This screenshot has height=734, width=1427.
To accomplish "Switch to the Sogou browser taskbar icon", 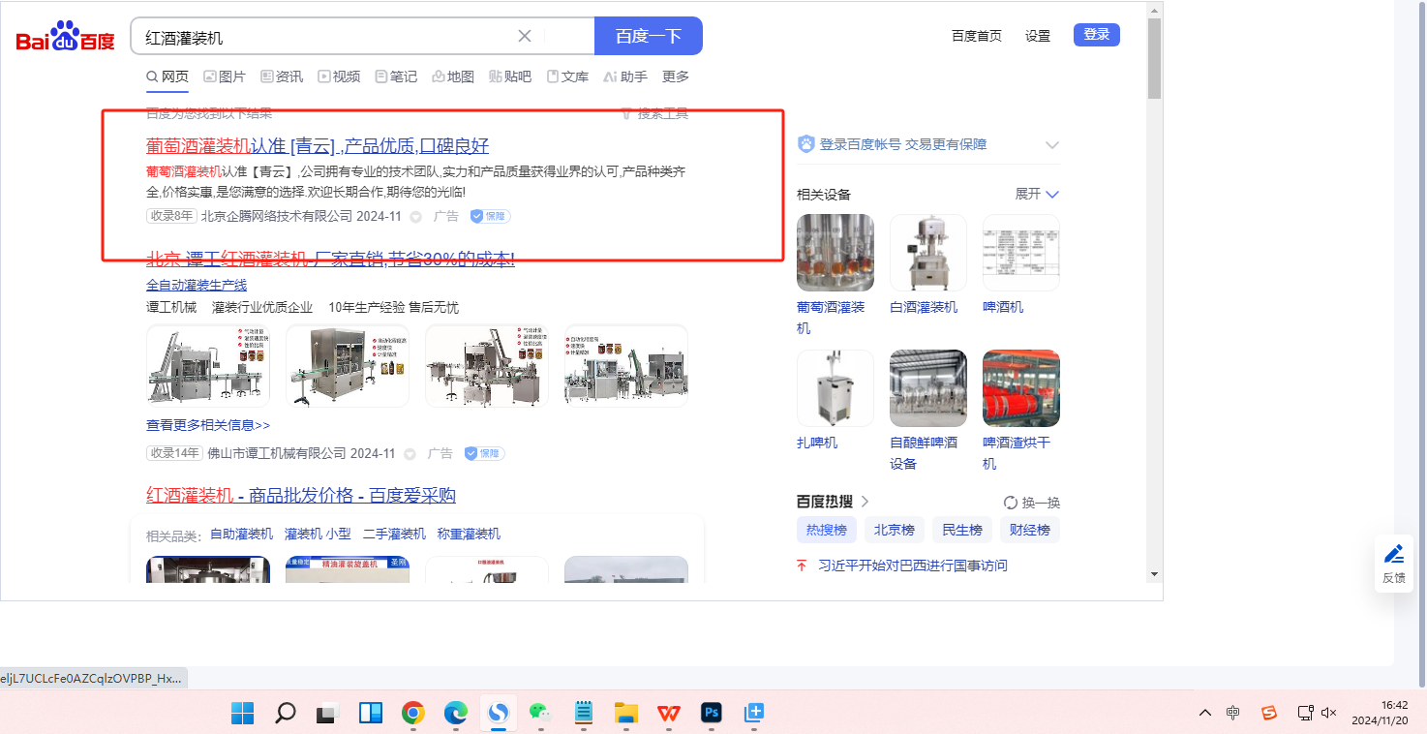I will (x=499, y=714).
